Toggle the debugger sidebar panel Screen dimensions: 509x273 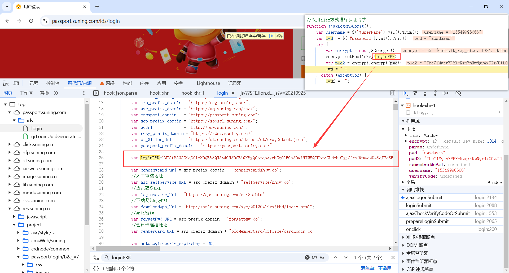pos(393,93)
